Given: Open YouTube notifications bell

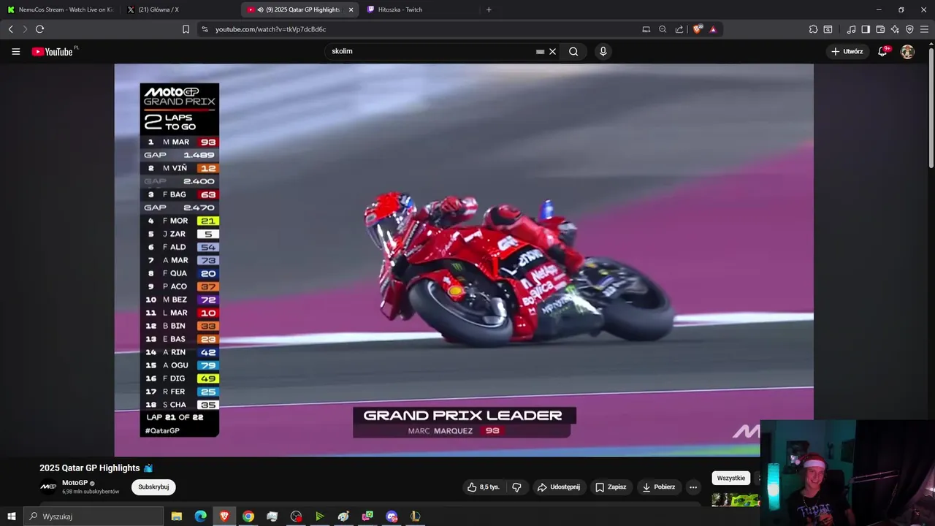Looking at the screenshot, I should (882, 52).
